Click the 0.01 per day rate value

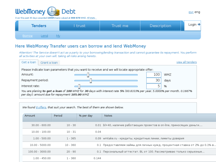98,125
